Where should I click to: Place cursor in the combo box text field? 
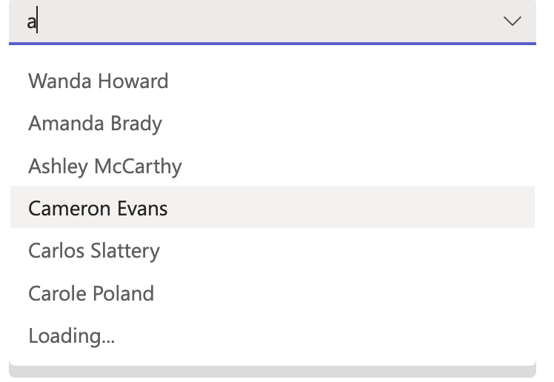tap(252, 21)
